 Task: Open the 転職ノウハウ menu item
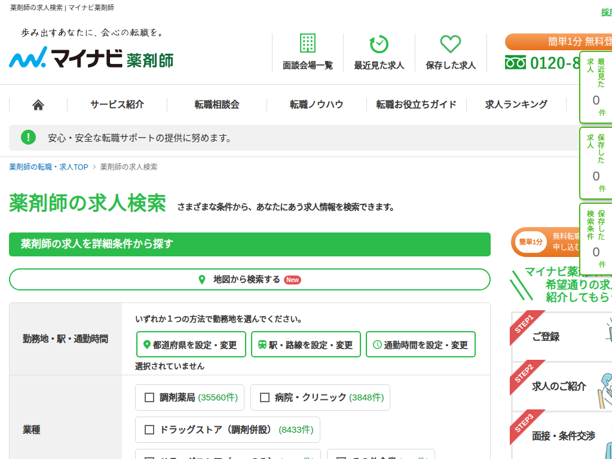click(x=316, y=104)
